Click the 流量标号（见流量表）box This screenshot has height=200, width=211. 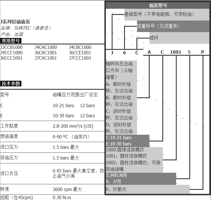click(173, 26)
